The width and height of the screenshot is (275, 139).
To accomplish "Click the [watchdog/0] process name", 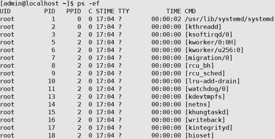I will [x=207, y=89].
